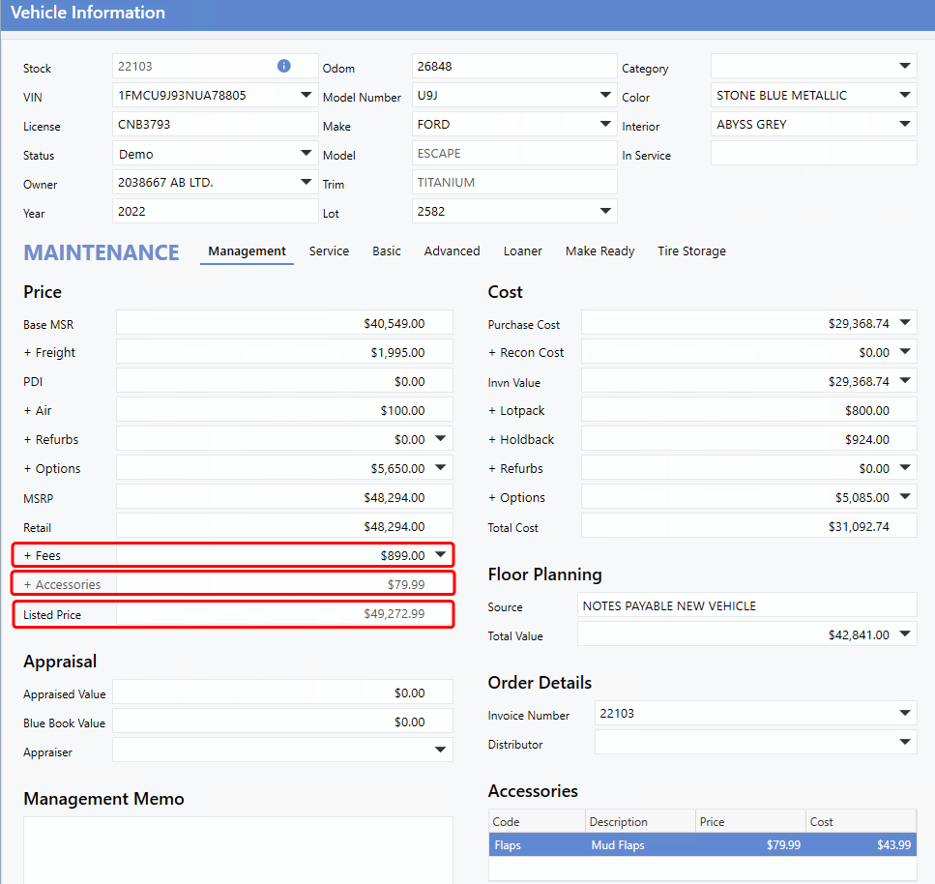Screen dimensions: 935x884
Task: Open the Owner dropdown list
Action: click(x=306, y=182)
